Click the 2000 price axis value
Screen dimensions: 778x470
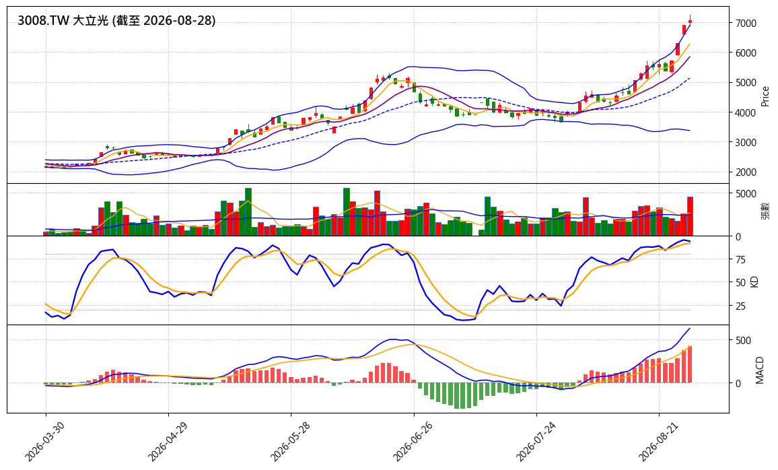tap(745, 172)
